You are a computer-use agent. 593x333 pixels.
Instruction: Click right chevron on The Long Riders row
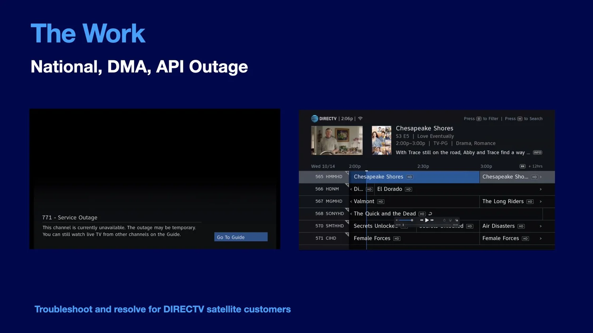click(541, 201)
